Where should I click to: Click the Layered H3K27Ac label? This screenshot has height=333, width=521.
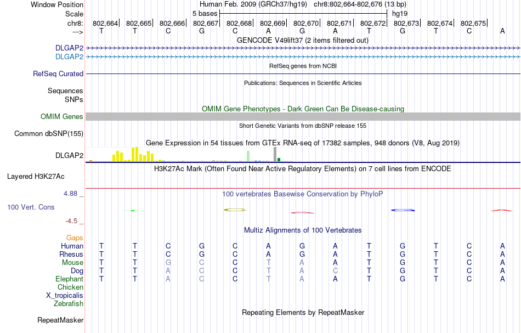[36, 177]
